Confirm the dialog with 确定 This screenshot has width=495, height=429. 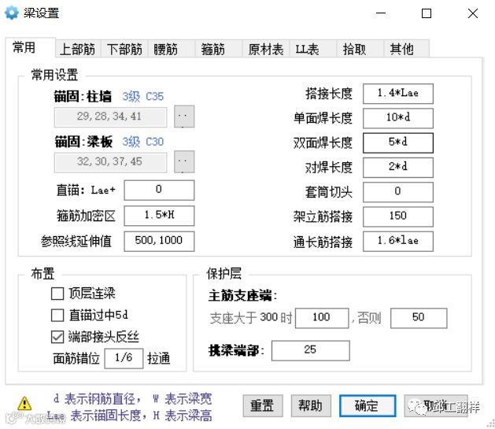click(x=368, y=405)
